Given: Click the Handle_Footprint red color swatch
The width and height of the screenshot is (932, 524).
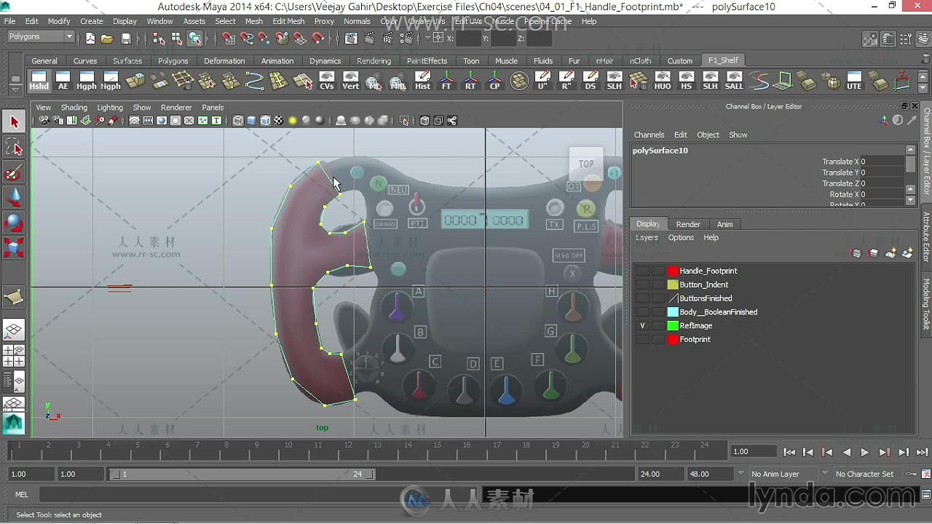Looking at the screenshot, I should [x=674, y=271].
